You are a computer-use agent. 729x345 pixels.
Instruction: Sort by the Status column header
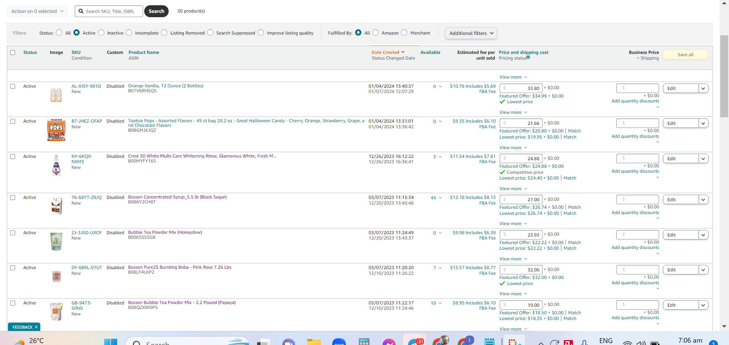[x=30, y=52]
